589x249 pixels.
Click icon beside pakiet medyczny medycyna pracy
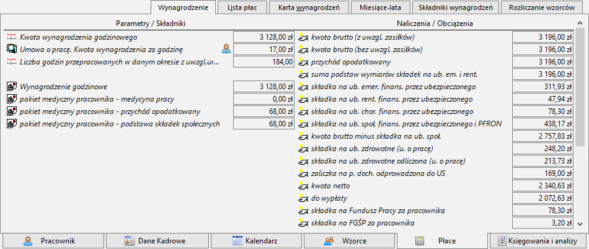[x=11, y=99]
